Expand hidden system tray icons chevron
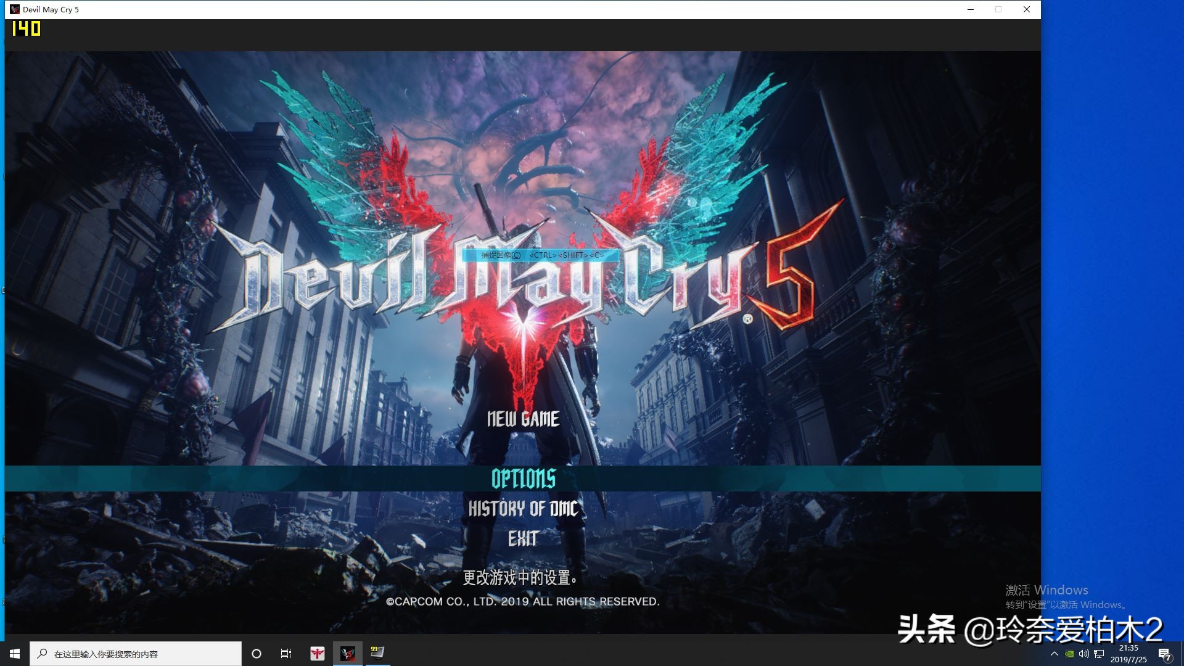Viewport: 1184px width, 666px height. [x=1054, y=654]
